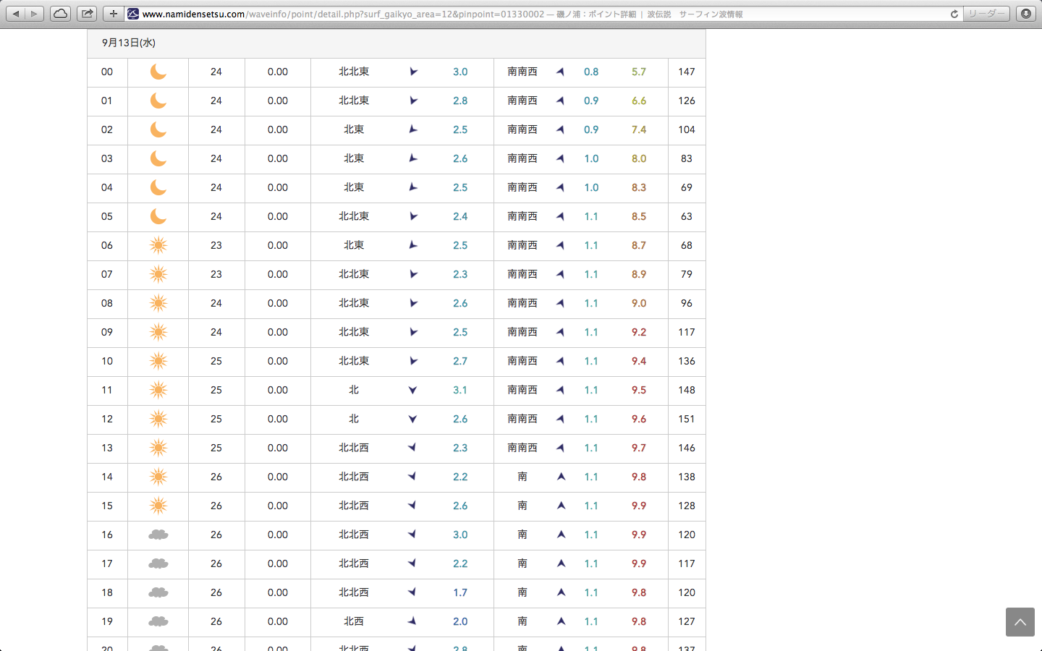The height and width of the screenshot is (651, 1042).
Task: Open the Downloads button in toolbar
Action: pyautogui.click(x=1025, y=14)
